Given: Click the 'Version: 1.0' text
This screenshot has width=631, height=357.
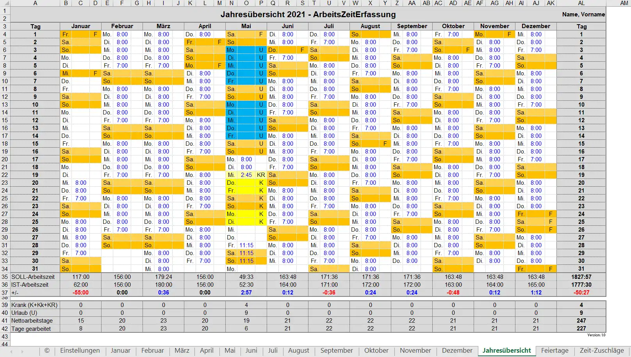Looking at the screenshot, I should pos(596,335).
